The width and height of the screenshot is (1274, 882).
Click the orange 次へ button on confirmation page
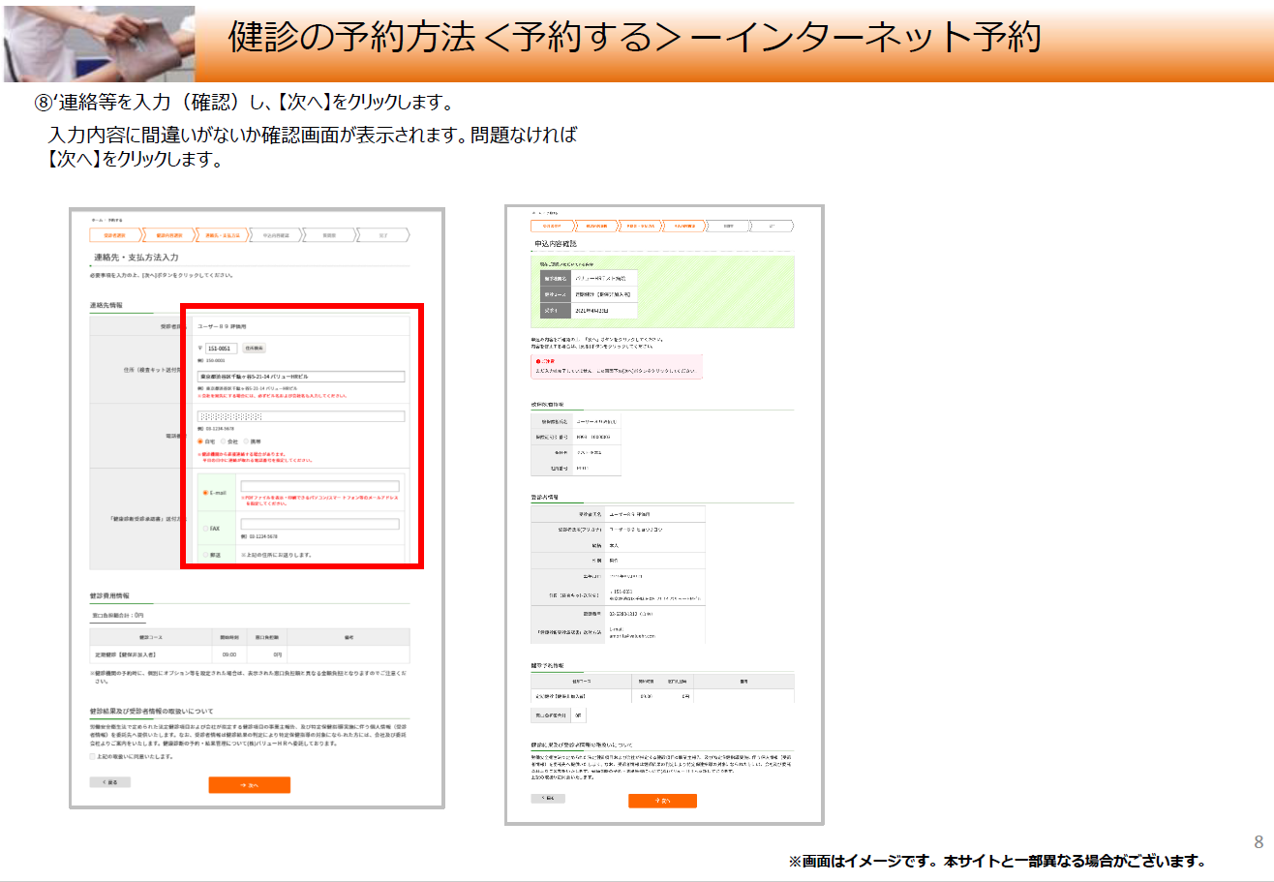coord(662,801)
